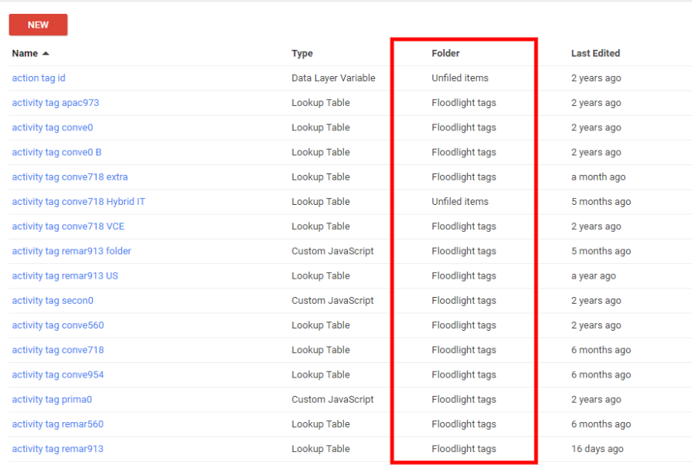
Task: Open the 'action tag id' variable
Action: click(x=38, y=78)
